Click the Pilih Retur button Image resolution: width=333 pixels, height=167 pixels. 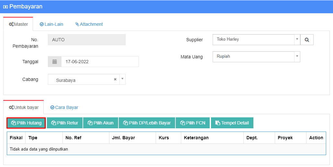pyautogui.click(x=65, y=123)
